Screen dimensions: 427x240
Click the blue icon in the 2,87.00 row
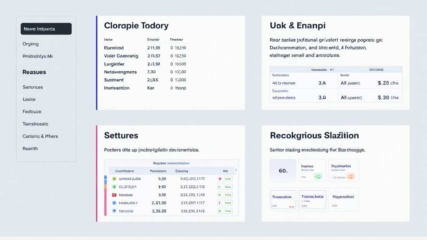pos(114,203)
